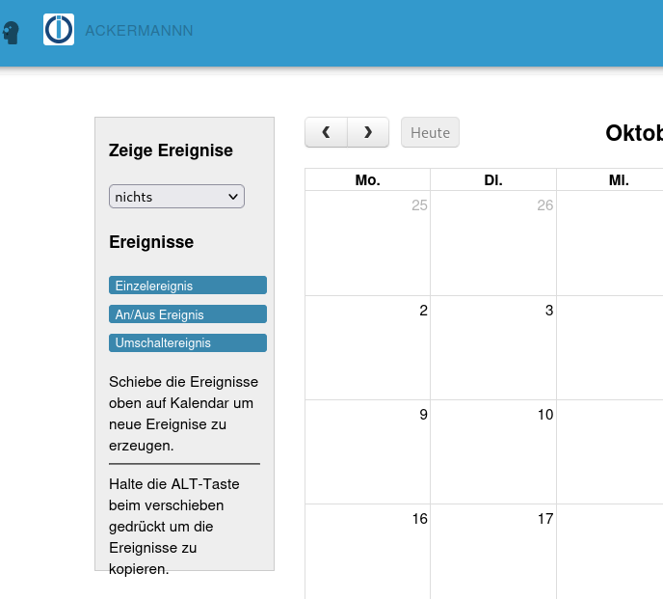Click the Mo. column header
663x599 pixels.
pyautogui.click(x=367, y=180)
